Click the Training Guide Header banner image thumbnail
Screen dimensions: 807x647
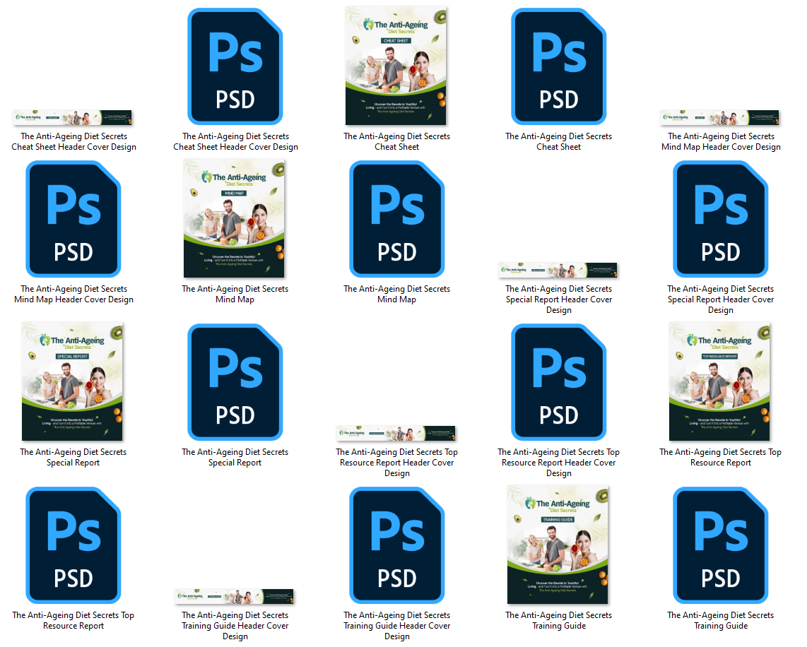click(235, 596)
